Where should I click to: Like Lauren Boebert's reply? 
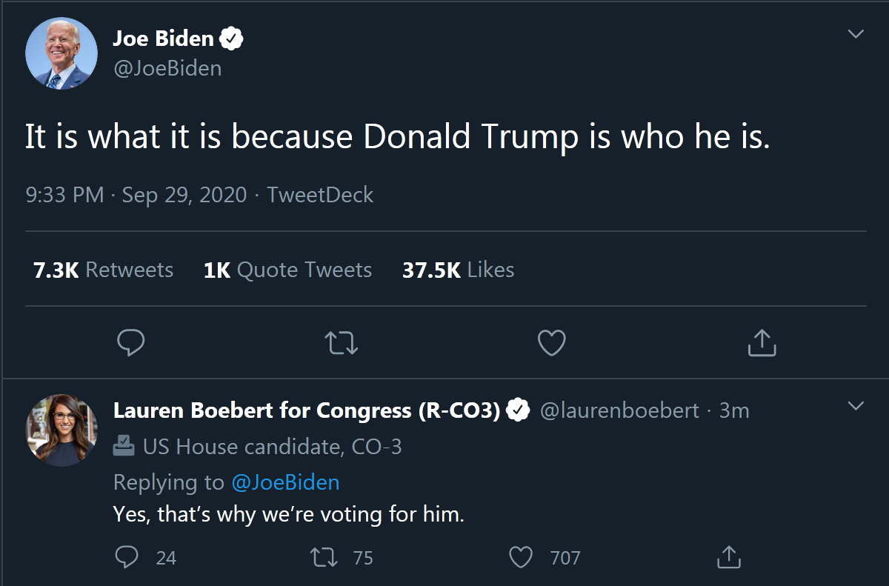pos(522,557)
